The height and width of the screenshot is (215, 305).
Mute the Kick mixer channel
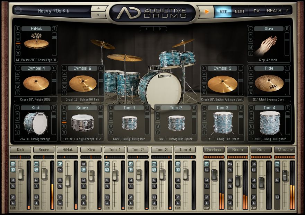(x=13, y=180)
